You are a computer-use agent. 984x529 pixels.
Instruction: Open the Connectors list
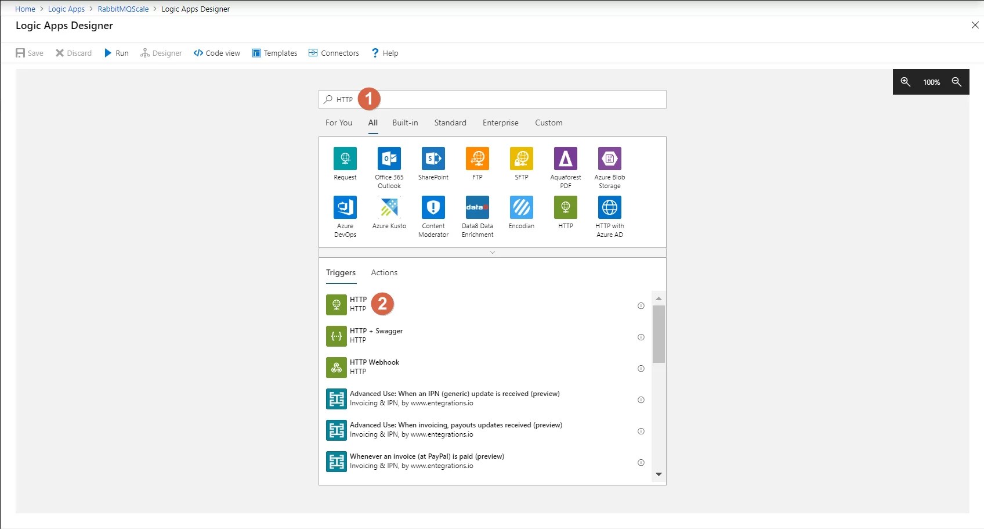click(x=334, y=53)
